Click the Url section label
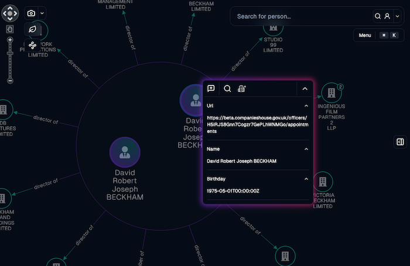 tap(210, 105)
